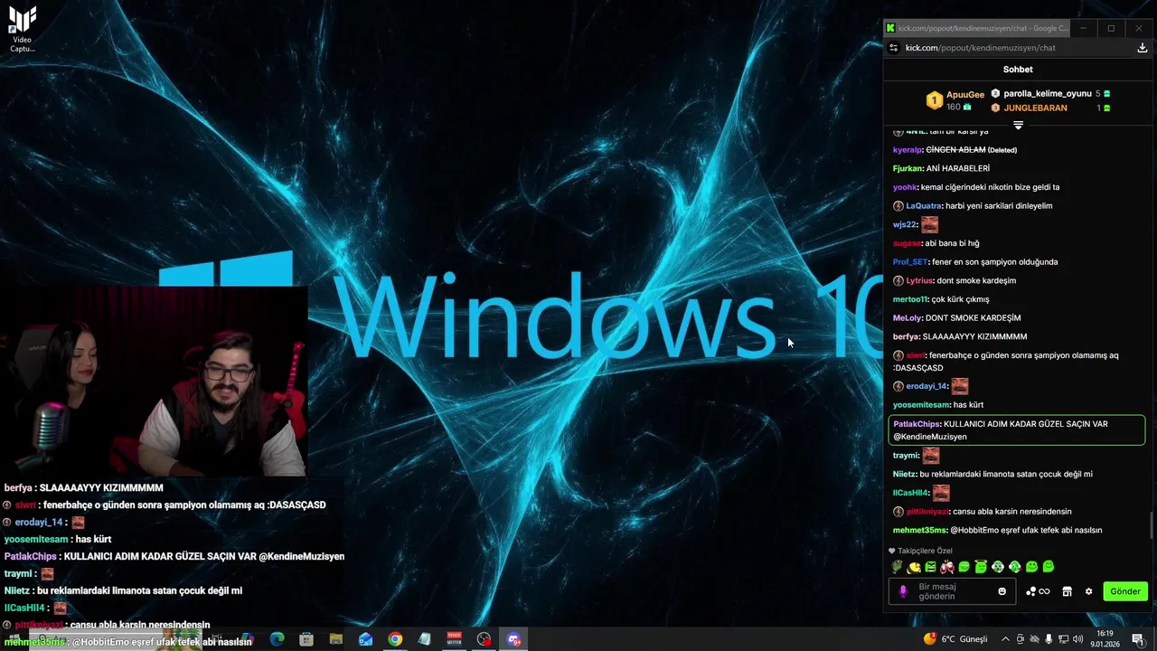
Task: Open the Video Capture desktop shortcut
Action: [23, 29]
